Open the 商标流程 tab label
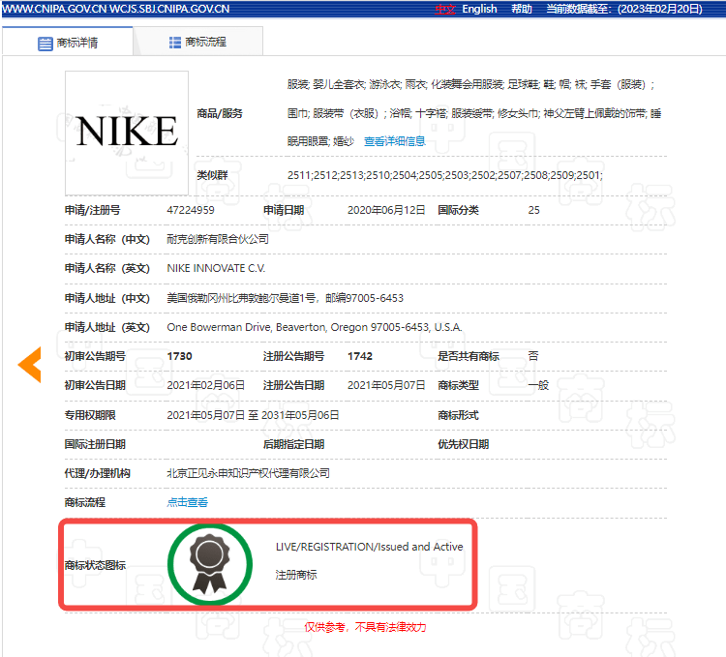Screen dimensions: 726x657 click(x=206, y=43)
